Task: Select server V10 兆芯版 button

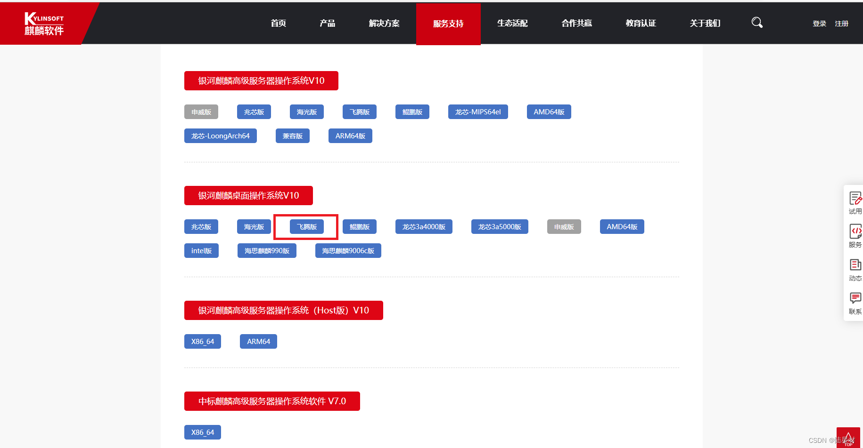Action: [254, 112]
